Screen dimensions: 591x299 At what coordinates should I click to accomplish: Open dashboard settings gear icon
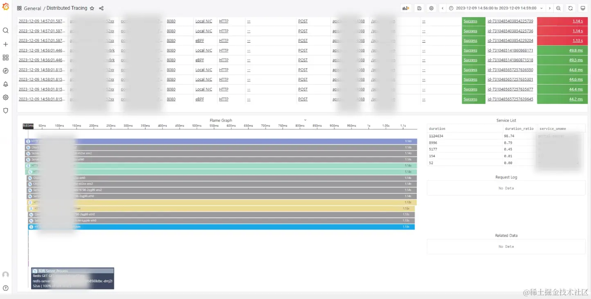(432, 8)
